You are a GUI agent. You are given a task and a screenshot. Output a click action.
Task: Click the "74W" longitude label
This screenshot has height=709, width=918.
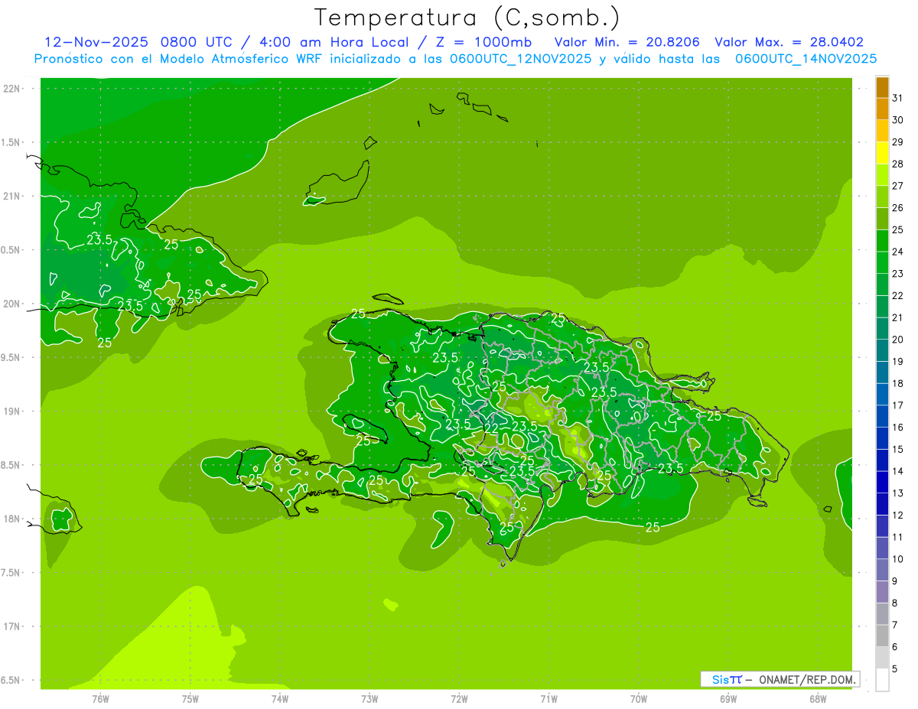[280, 698]
